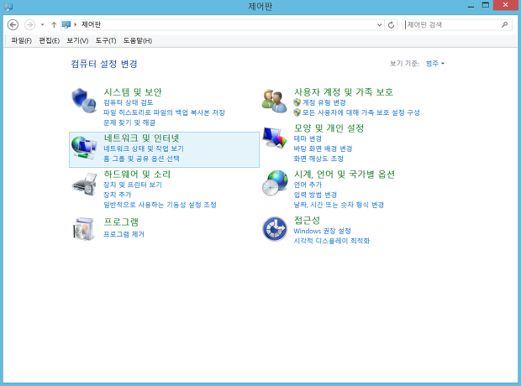The height and width of the screenshot is (386, 521).
Task: Click 컴퓨터 상태 검토 link
Action: point(129,102)
